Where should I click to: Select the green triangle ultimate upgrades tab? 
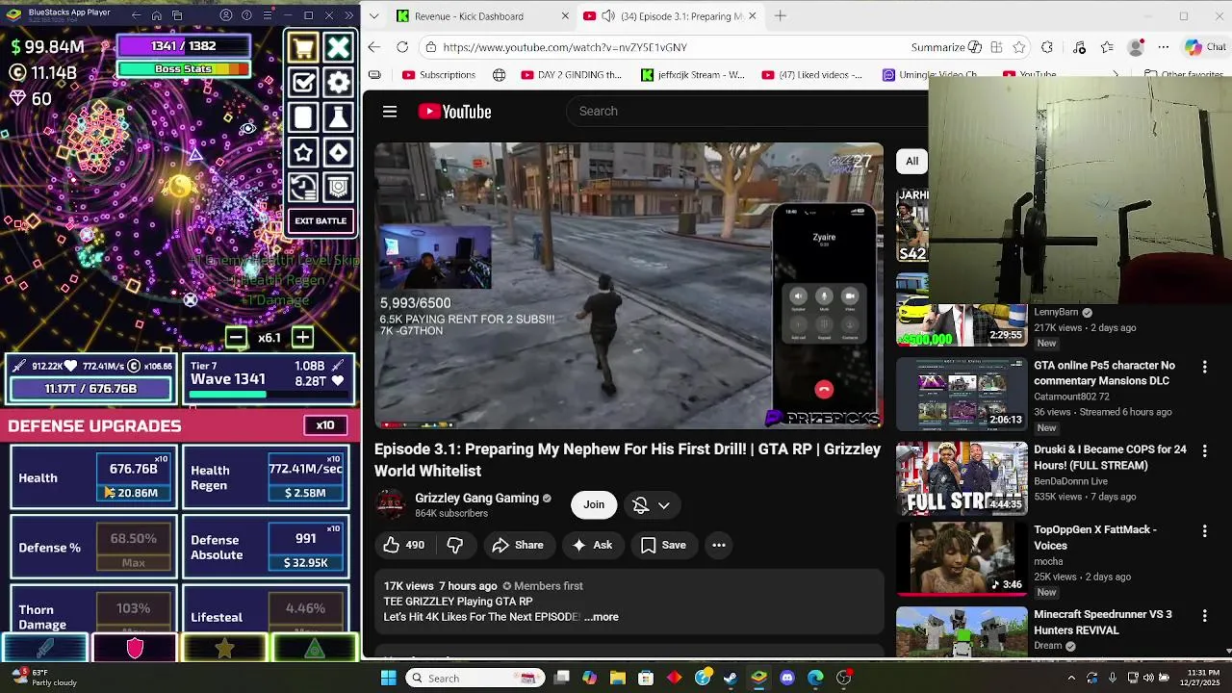click(315, 649)
